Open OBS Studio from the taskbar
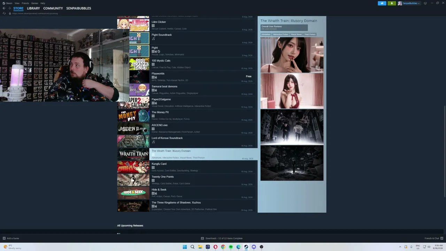This screenshot has height=251, width=446. click(261, 247)
